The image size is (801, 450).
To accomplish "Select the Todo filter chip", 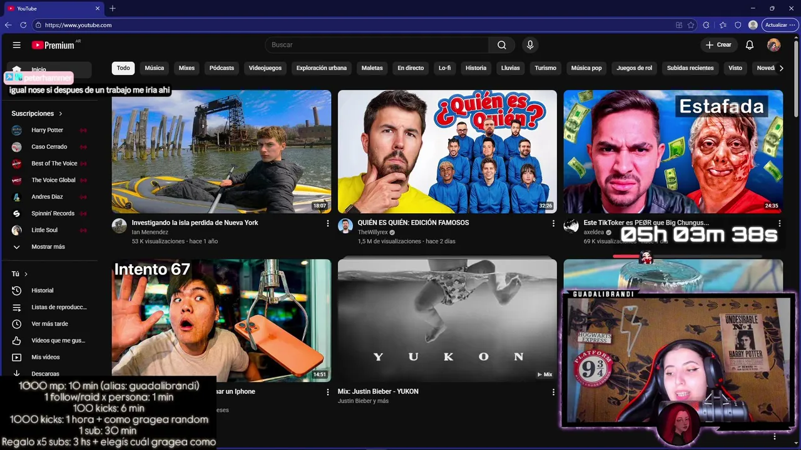I will [x=123, y=68].
